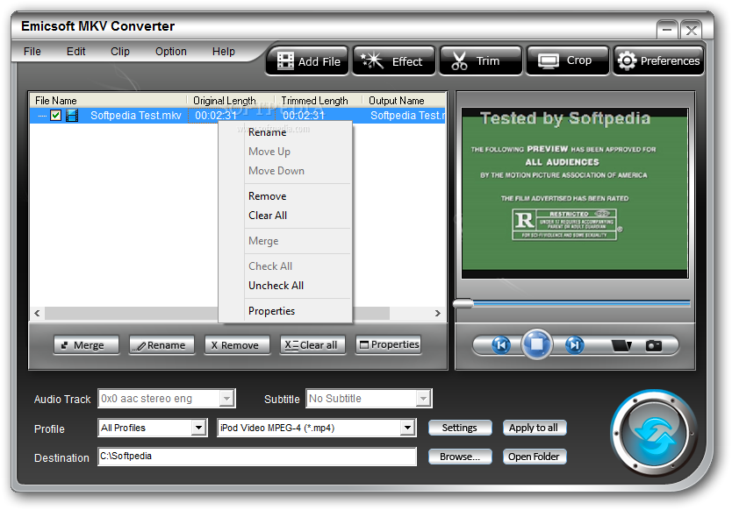Select Uncheck All in the context menu
Viewport: 732px width, 510px height.
click(x=285, y=286)
